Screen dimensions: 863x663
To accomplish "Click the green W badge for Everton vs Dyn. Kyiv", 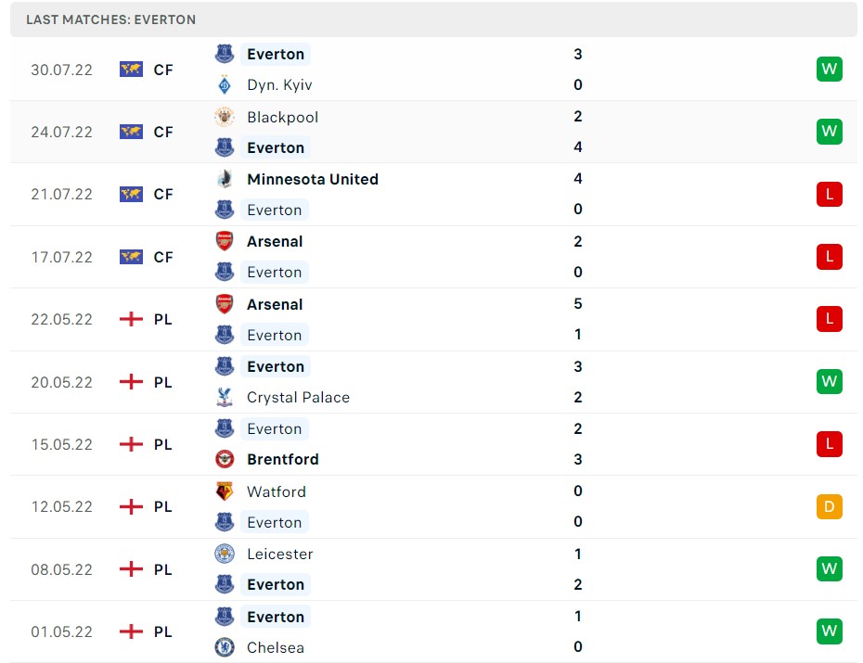I will point(829,69).
